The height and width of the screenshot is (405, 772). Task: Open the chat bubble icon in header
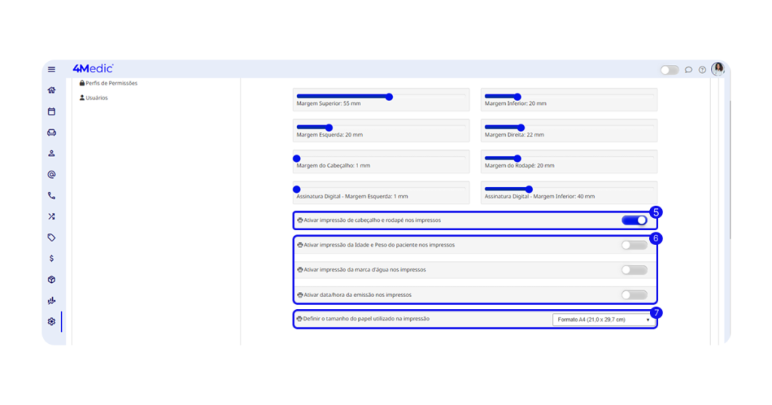tap(688, 69)
